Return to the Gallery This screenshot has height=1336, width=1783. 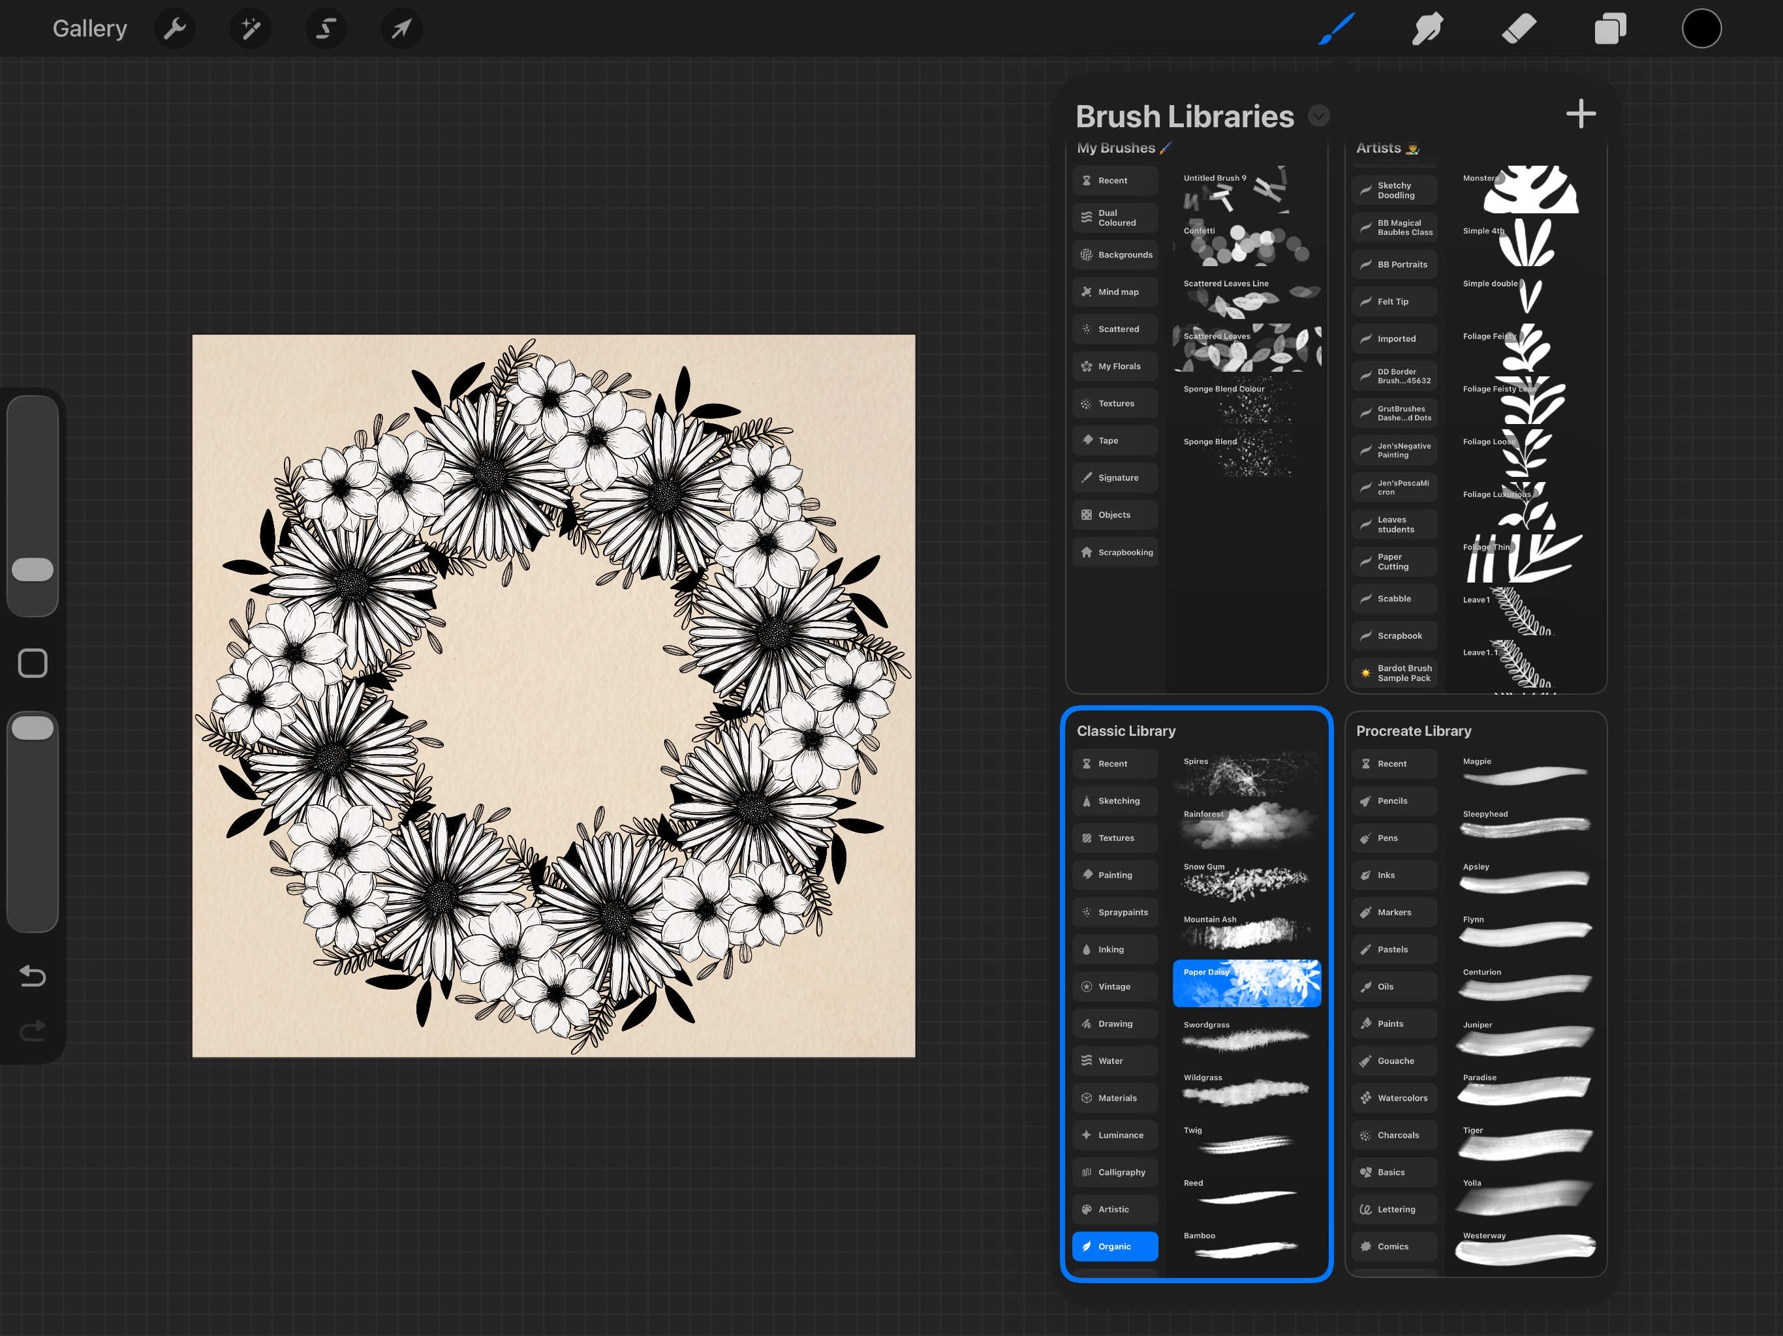(89, 29)
